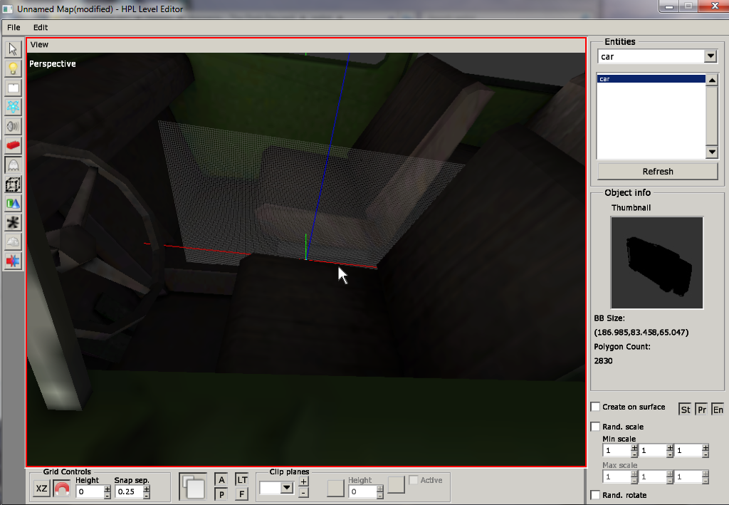Viewport: 729px width, 505px height.
Task: Expand the Clip planes dropdown
Action: 287,488
